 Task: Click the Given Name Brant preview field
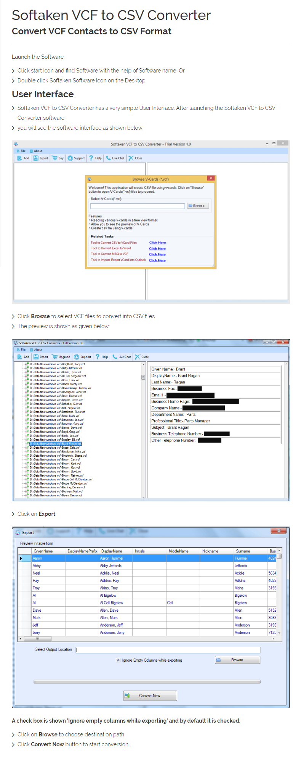[x=216, y=369]
